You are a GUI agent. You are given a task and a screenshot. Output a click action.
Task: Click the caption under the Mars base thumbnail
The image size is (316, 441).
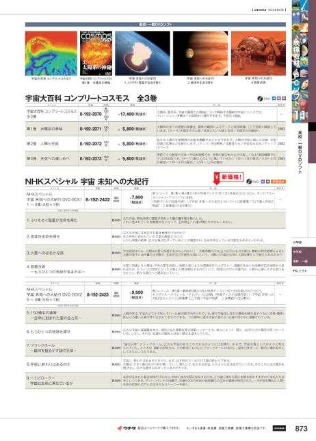pyautogui.click(x=259, y=80)
